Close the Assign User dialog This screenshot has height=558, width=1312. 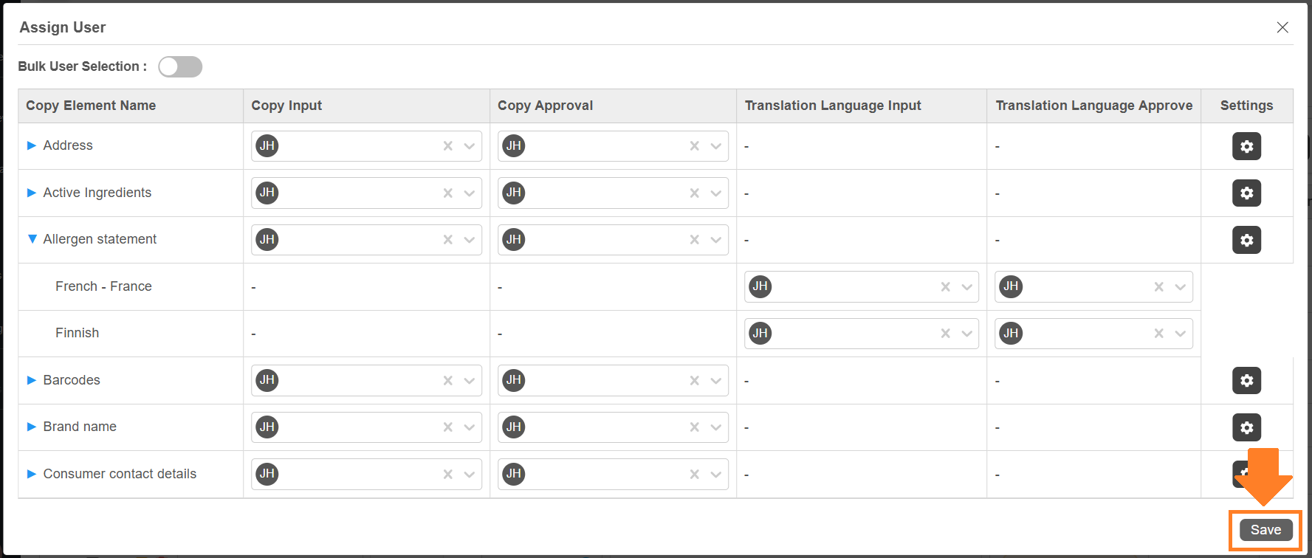1282,27
